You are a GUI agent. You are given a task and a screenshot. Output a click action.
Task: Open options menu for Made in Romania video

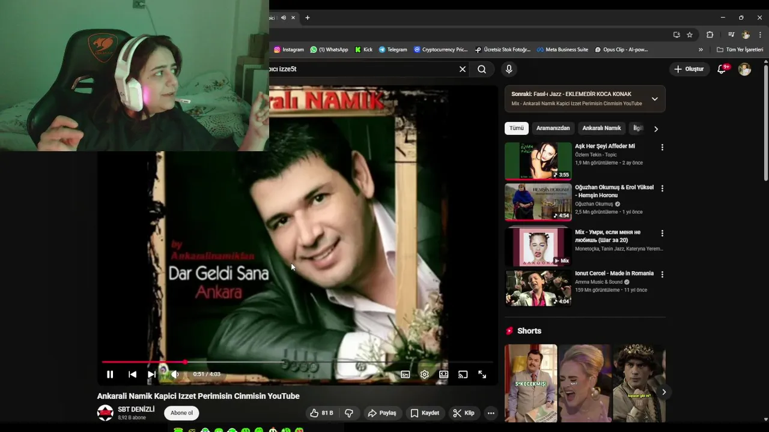point(662,274)
